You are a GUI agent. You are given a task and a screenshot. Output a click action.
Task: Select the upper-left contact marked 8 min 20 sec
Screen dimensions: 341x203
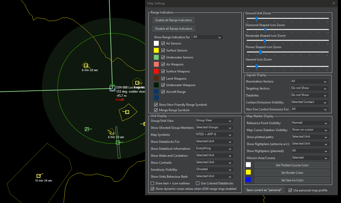[86, 65]
